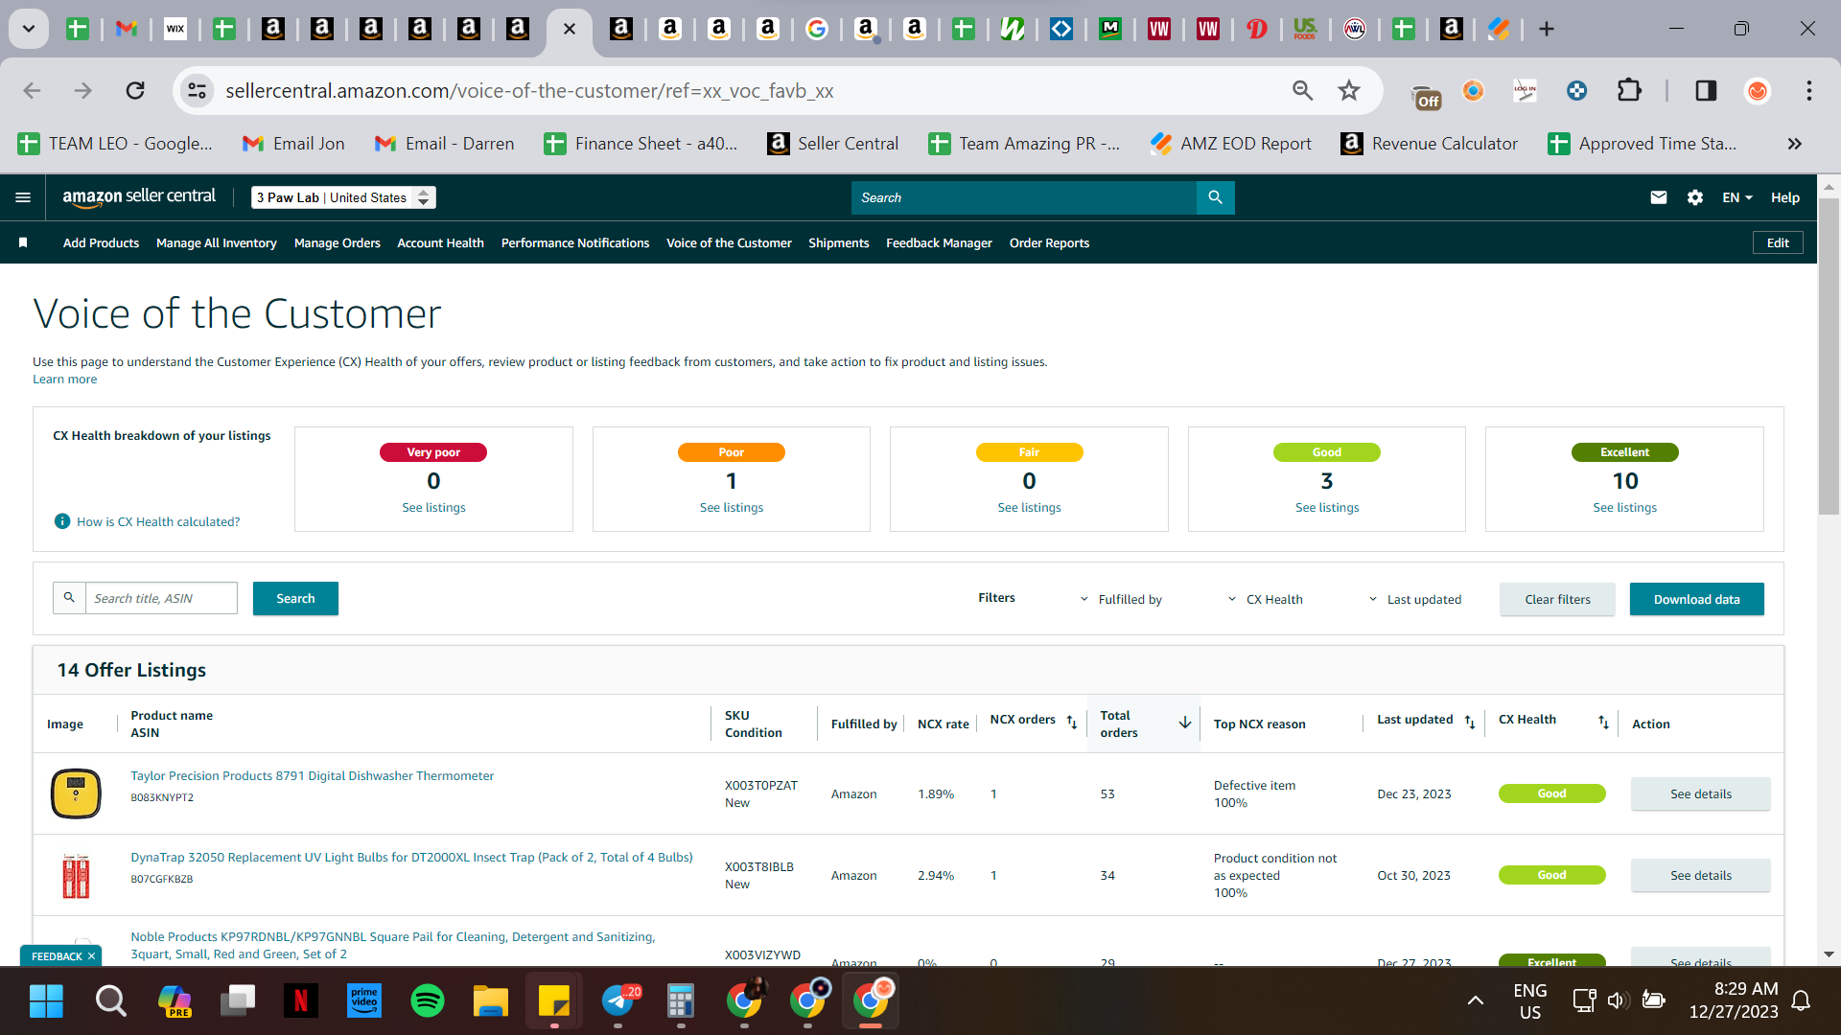Open Seller Central bookmark in bookmarks bar
This screenshot has width=1841, height=1035.
(x=832, y=144)
